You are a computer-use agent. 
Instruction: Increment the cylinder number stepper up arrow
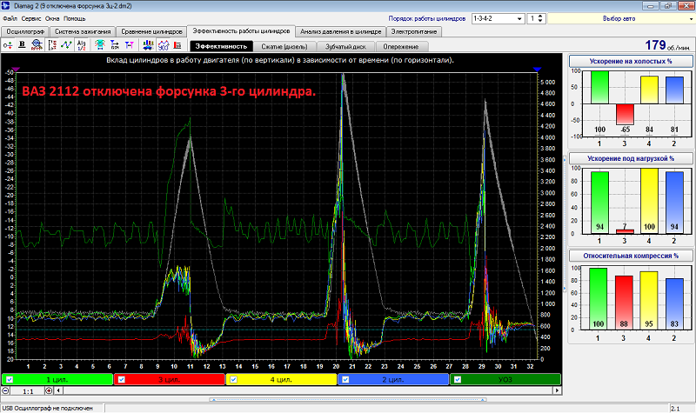[540, 17]
